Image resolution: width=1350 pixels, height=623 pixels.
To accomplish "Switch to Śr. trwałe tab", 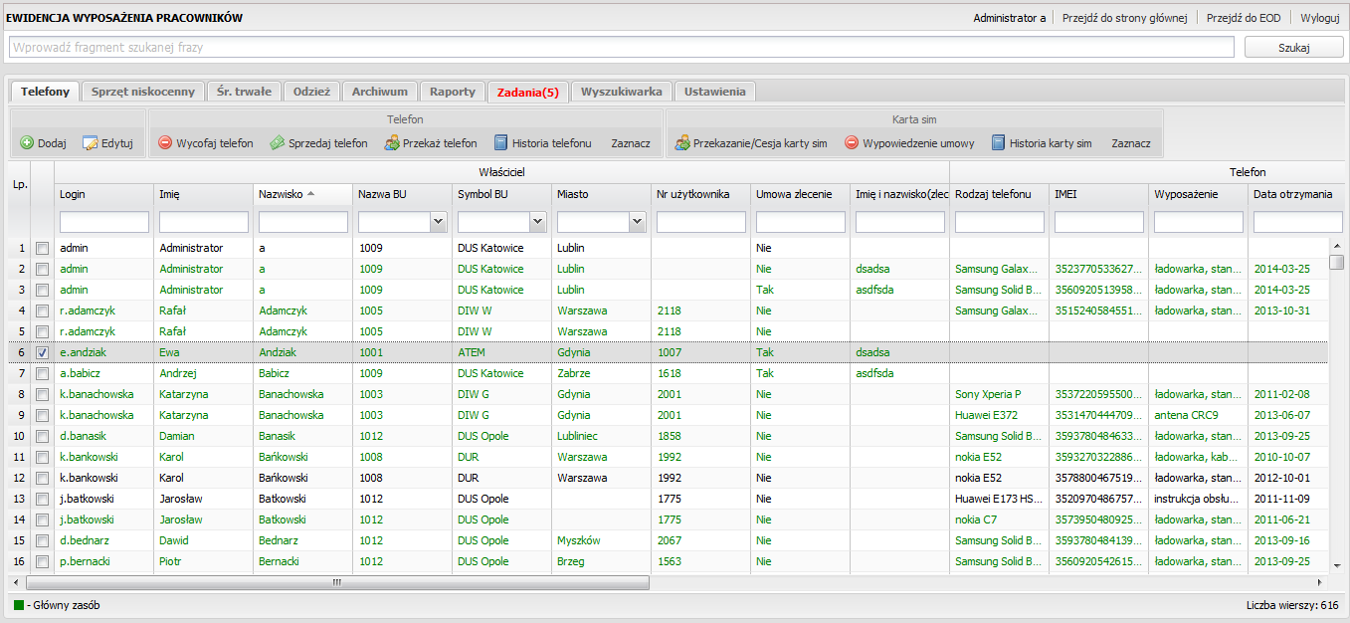I will click(x=244, y=92).
